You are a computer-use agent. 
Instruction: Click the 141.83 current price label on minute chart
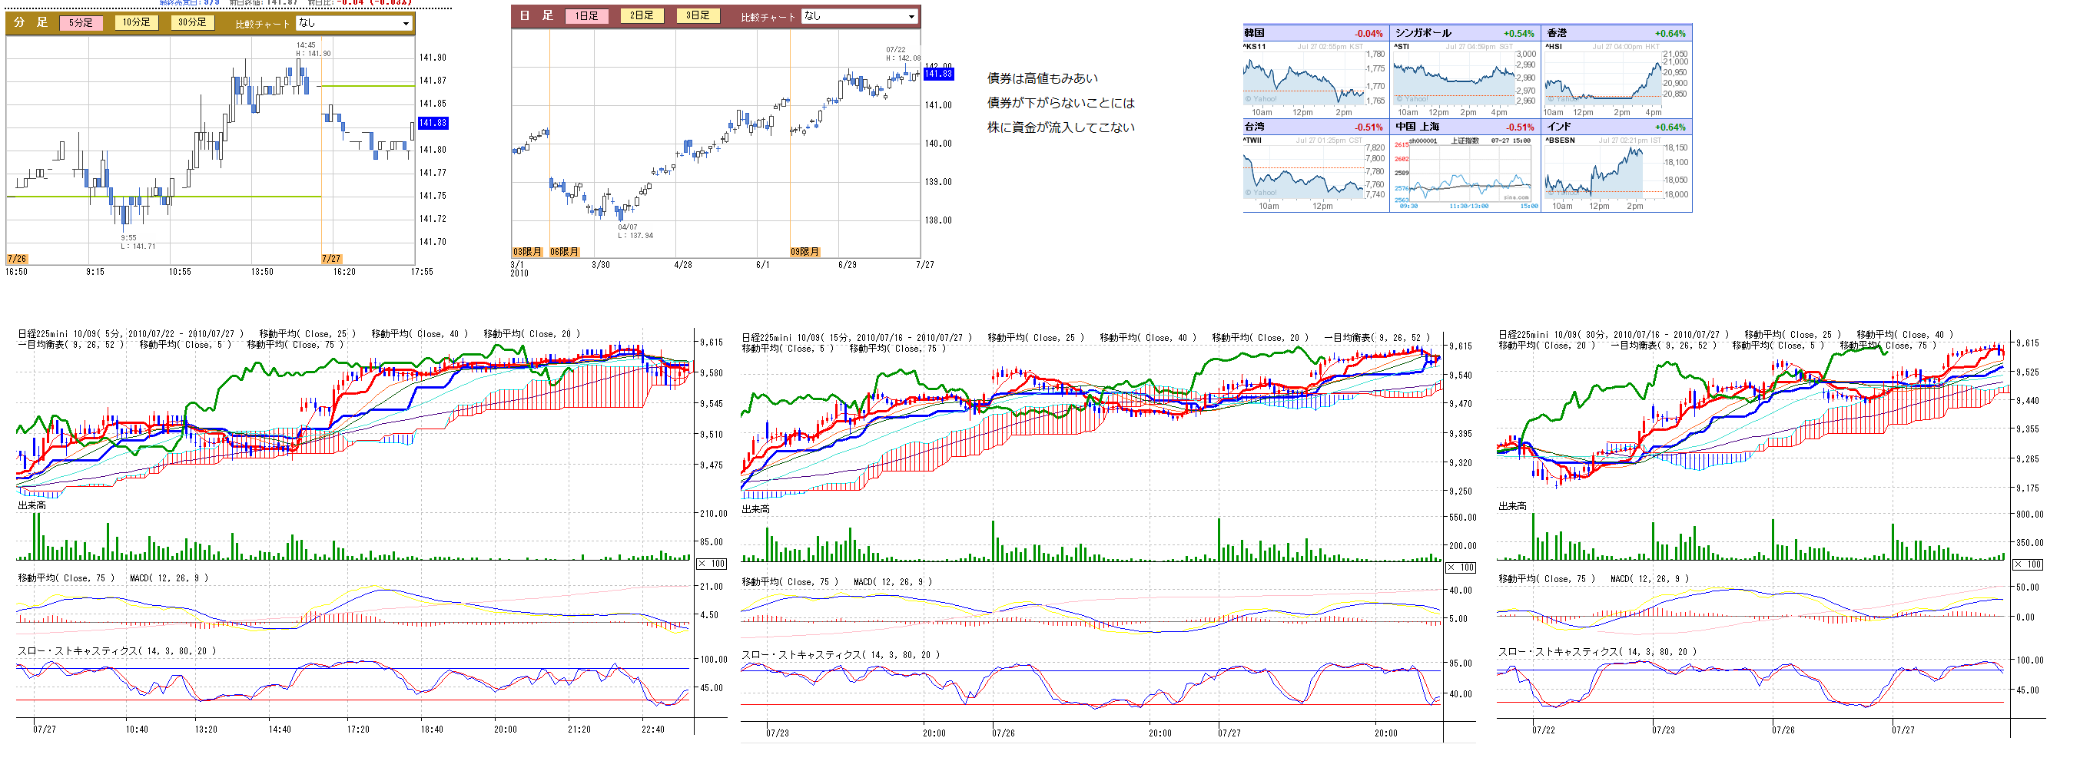click(x=433, y=123)
